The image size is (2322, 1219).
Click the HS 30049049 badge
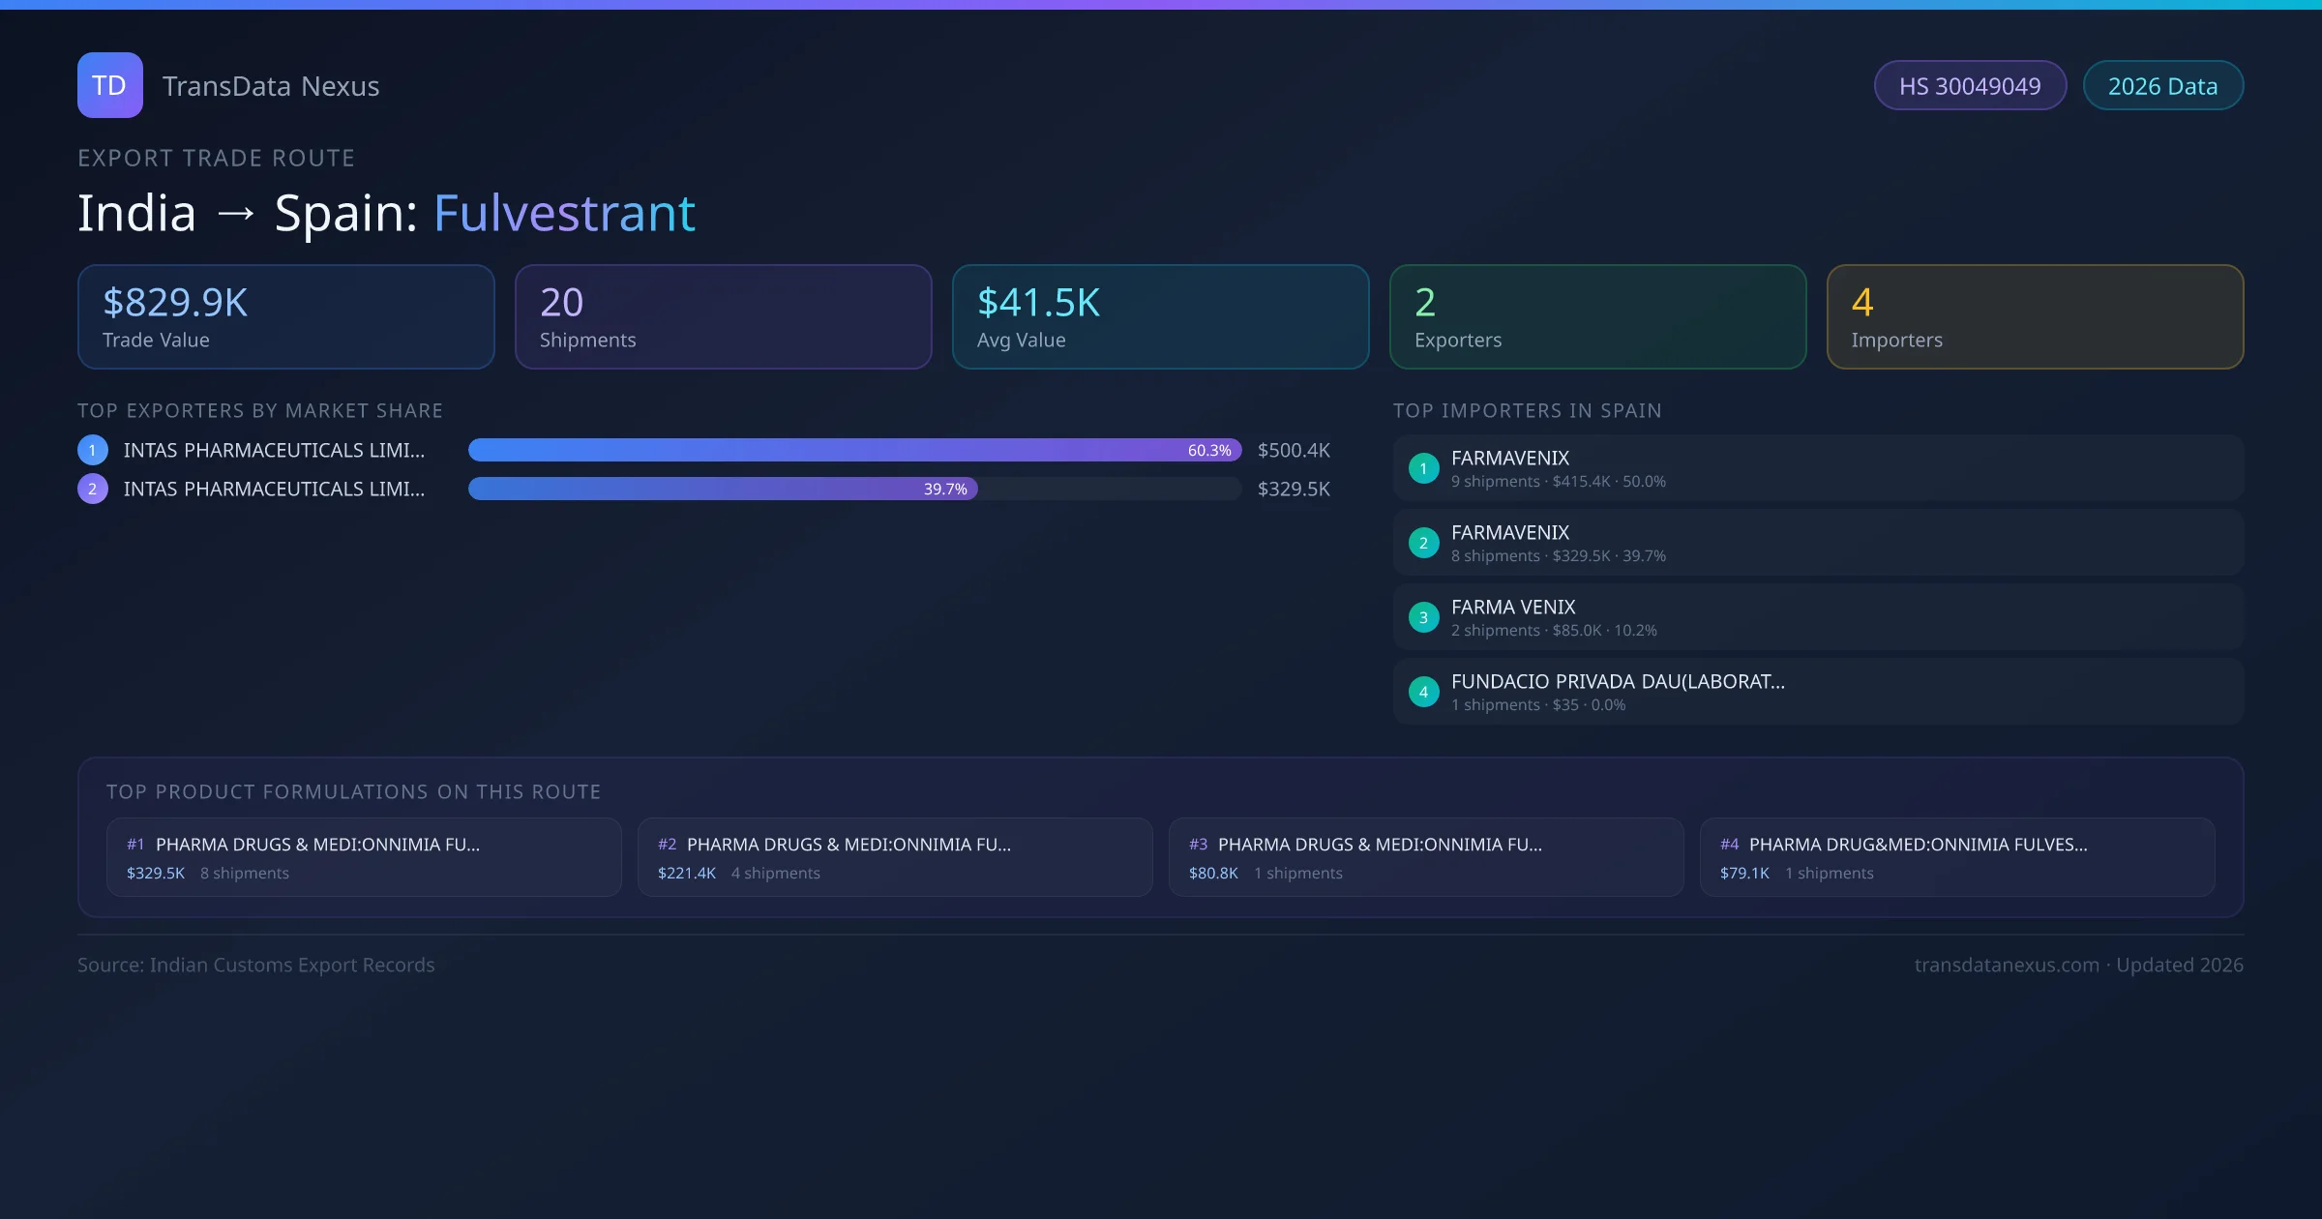(x=1969, y=86)
